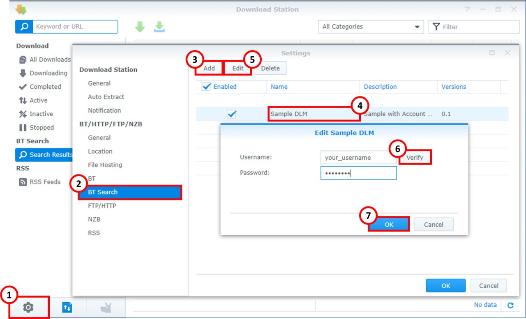Click the transfer scheduler icon in bottom bar
This screenshot has height=319, width=526.
pyautogui.click(x=67, y=307)
